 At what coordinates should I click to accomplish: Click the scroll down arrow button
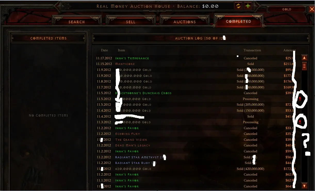coord(304,186)
